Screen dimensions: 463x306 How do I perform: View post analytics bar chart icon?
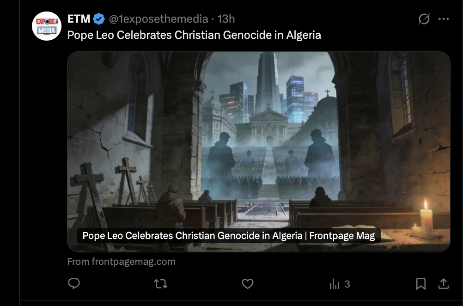click(x=335, y=284)
